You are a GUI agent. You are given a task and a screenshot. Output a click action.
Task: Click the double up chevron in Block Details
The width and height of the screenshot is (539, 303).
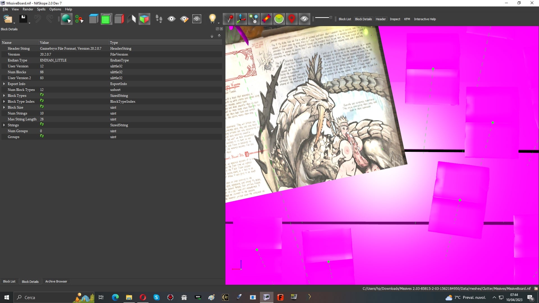pos(219,36)
